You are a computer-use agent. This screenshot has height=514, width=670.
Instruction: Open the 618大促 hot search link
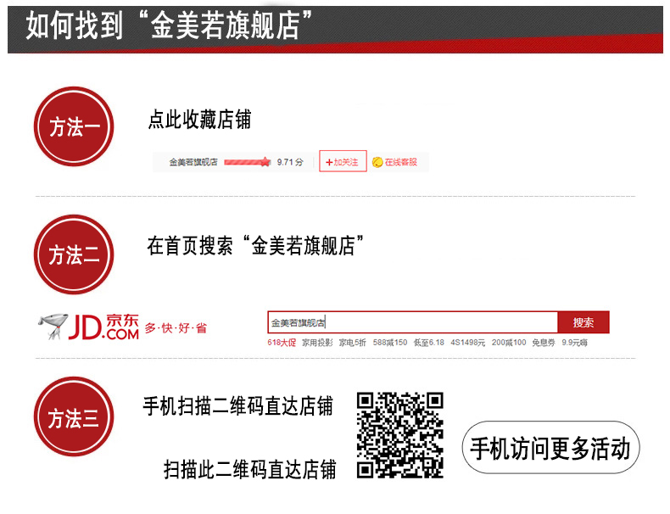[x=282, y=343]
